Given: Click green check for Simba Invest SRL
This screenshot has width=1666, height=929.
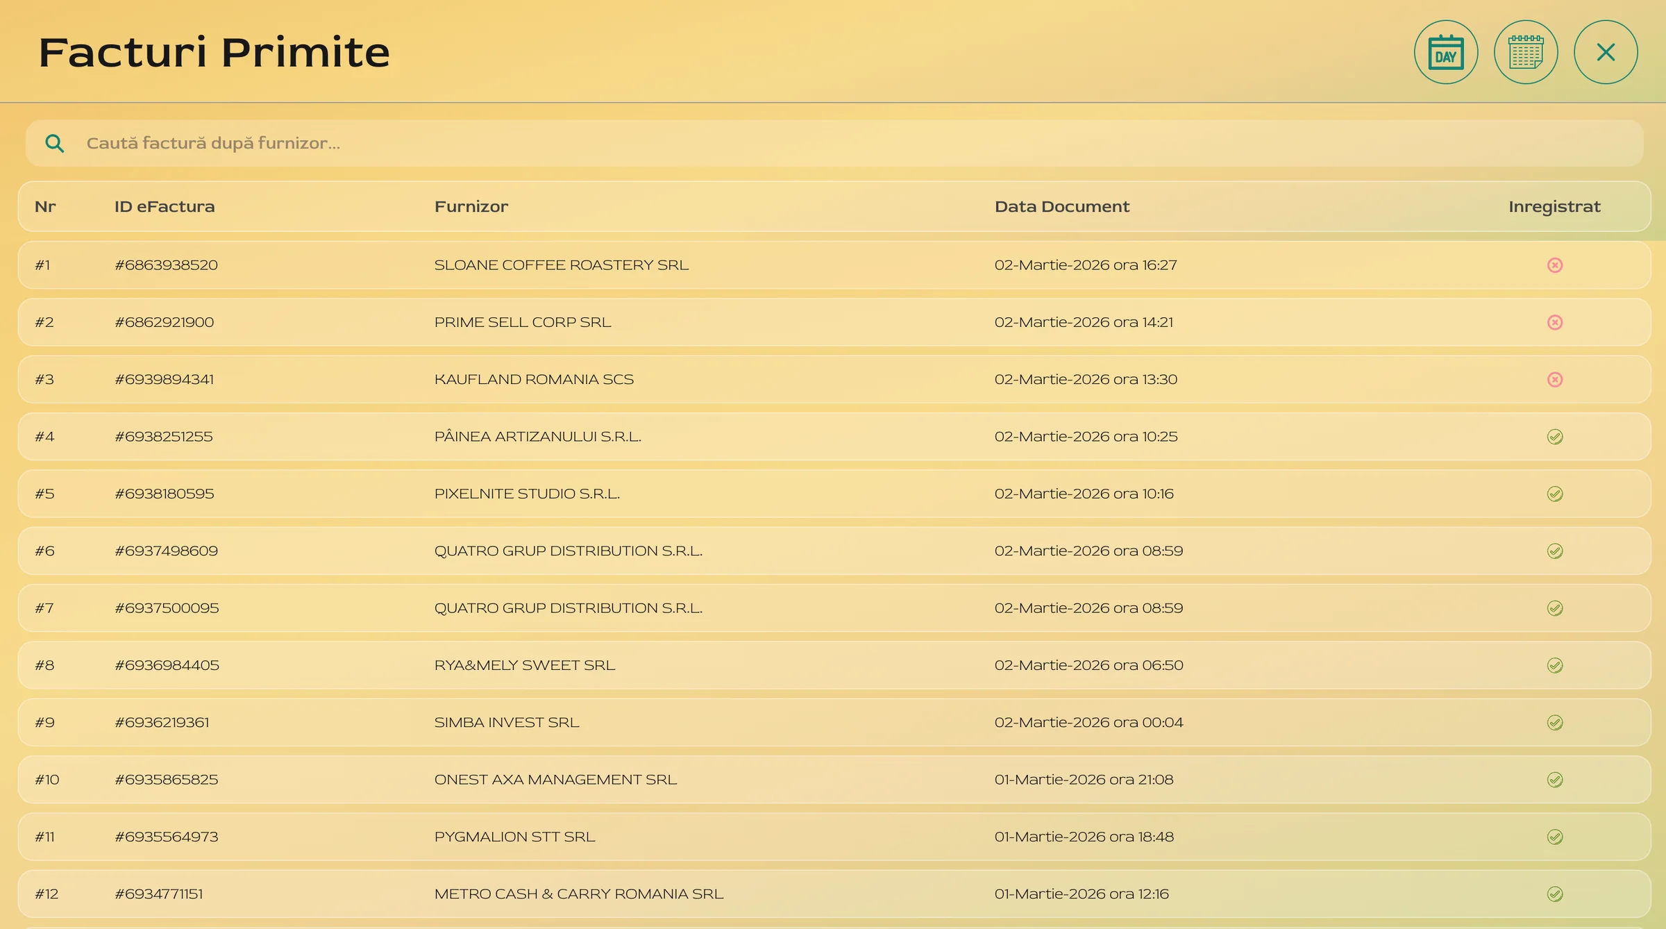Looking at the screenshot, I should click(x=1555, y=723).
